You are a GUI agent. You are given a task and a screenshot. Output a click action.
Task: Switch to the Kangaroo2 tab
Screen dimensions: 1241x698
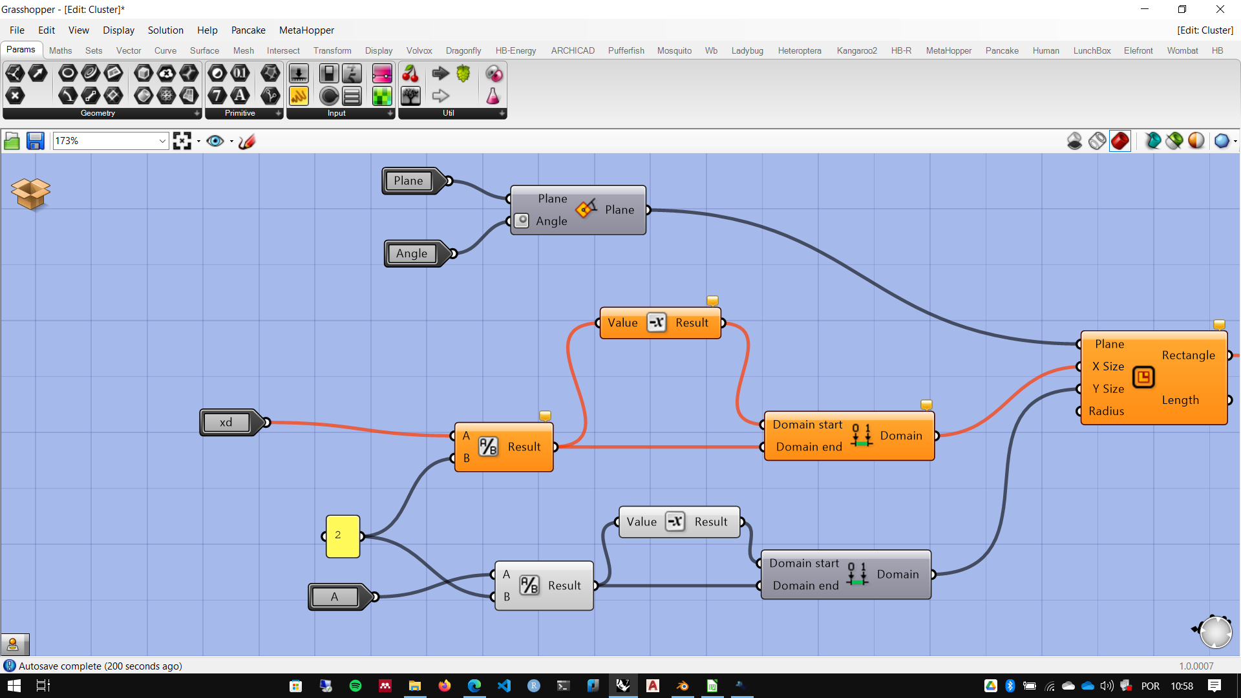pos(856,50)
